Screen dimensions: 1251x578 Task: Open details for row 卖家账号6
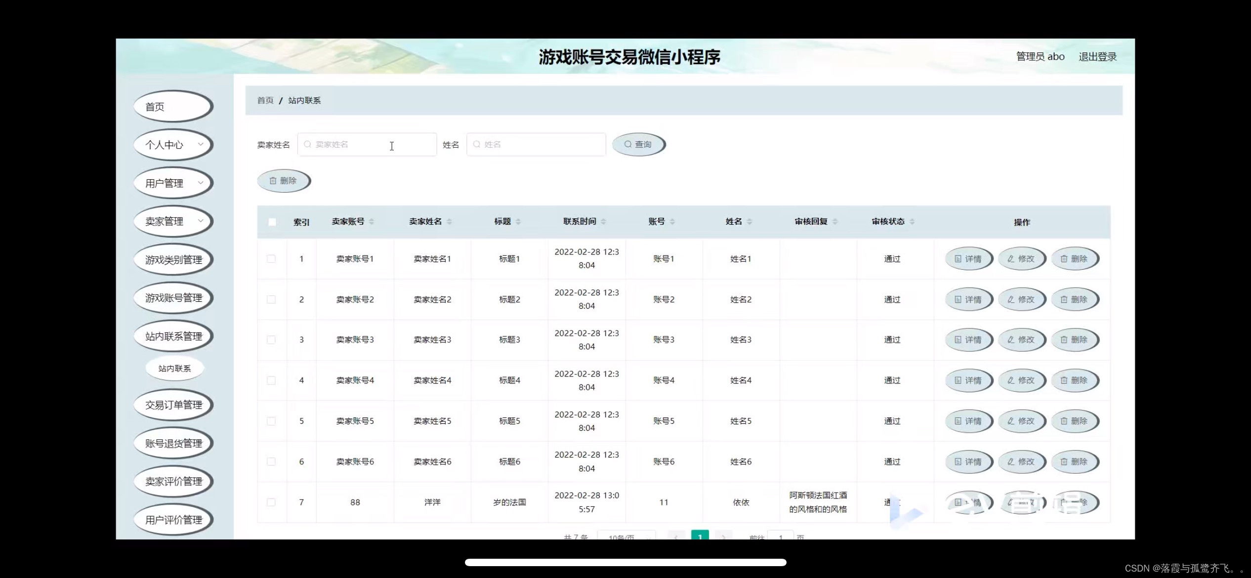click(968, 461)
